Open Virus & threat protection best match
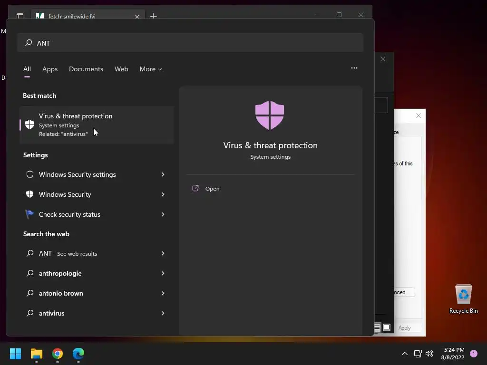The height and width of the screenshot is (365, 487). click(97, 125)
